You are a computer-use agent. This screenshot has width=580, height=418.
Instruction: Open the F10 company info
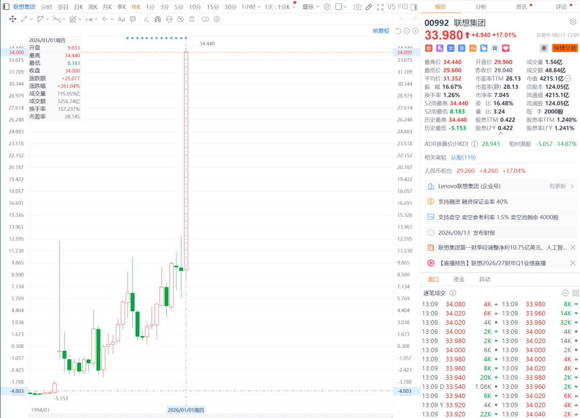click(403, 7)
